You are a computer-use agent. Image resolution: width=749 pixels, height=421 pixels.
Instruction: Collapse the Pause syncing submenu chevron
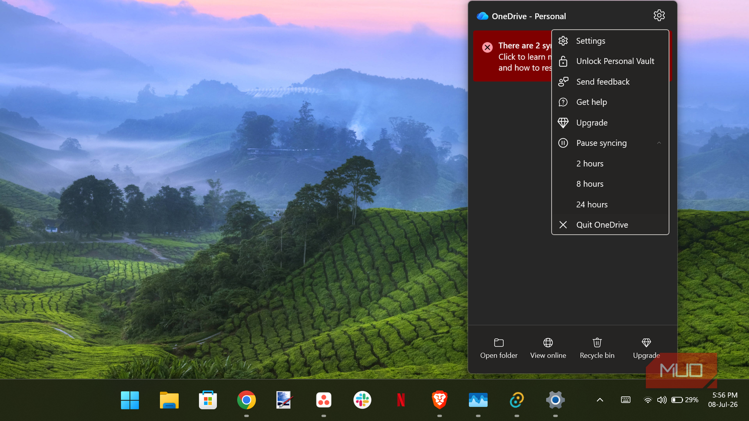(659, 143)
